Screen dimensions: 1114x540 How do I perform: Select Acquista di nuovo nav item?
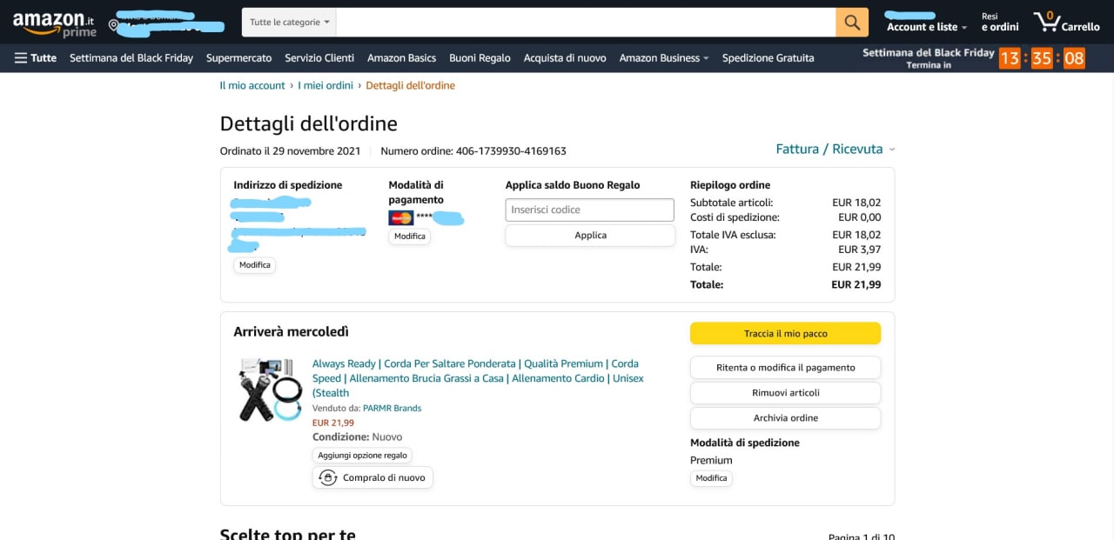[565, 58]
